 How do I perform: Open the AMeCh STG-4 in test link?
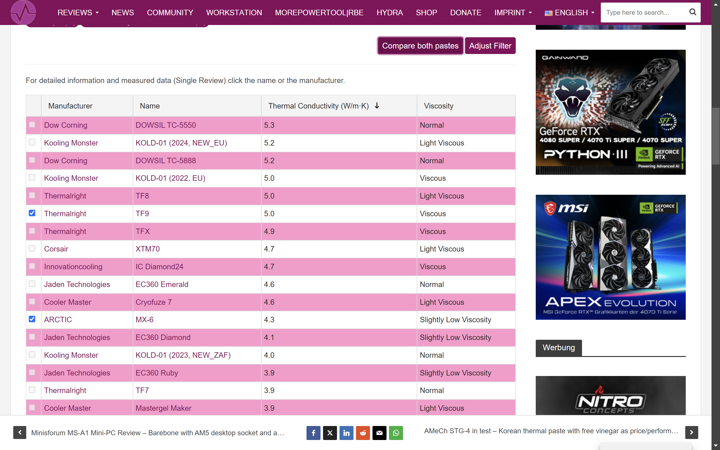[551, 431]
